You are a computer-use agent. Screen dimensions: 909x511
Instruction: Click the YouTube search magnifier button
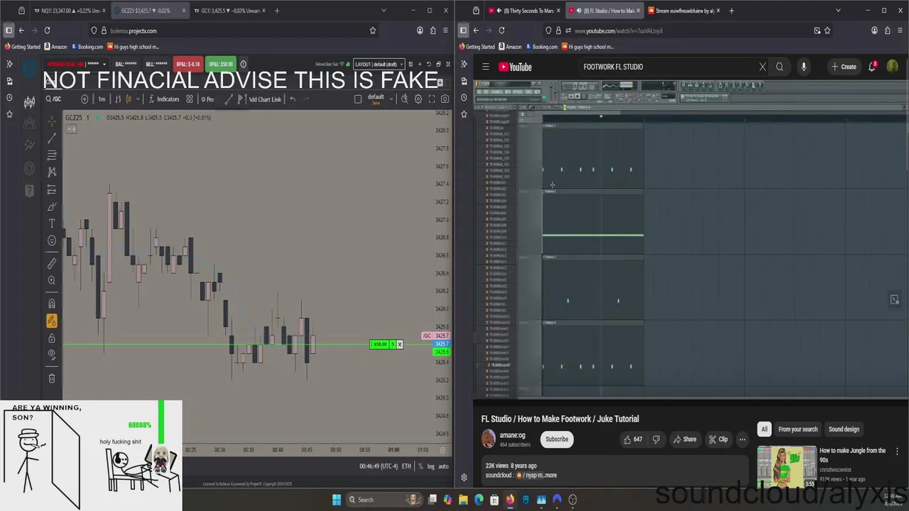(780, 67)
